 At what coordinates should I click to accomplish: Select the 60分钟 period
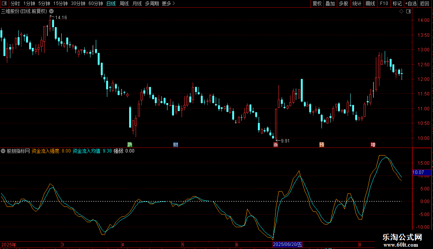coord(96,3)
